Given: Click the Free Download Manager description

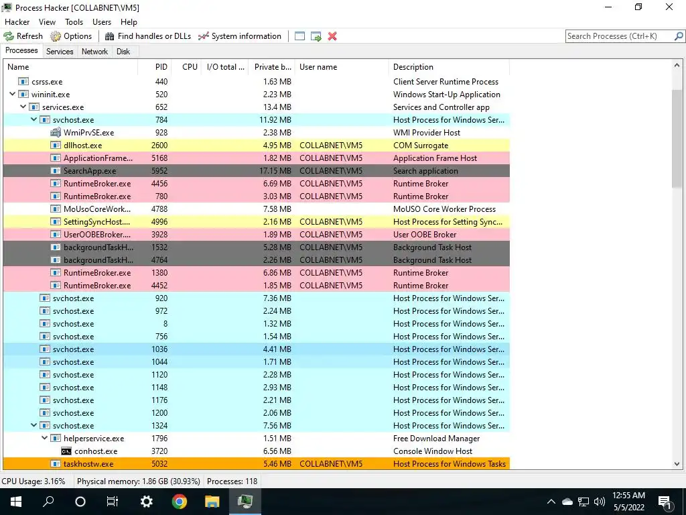Looking at the screenshot, I should 436,439.
